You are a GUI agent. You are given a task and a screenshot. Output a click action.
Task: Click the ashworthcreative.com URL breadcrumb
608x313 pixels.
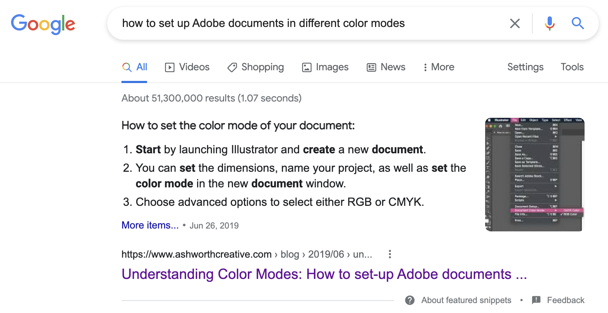(x=247, y=254)
